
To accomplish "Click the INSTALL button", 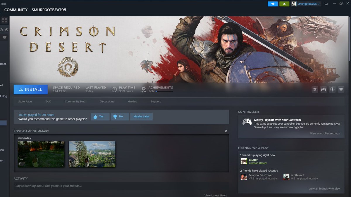I will [31, 90].
